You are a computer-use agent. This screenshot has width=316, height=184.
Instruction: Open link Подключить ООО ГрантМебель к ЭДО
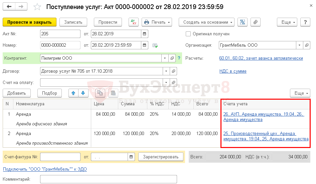45,169
